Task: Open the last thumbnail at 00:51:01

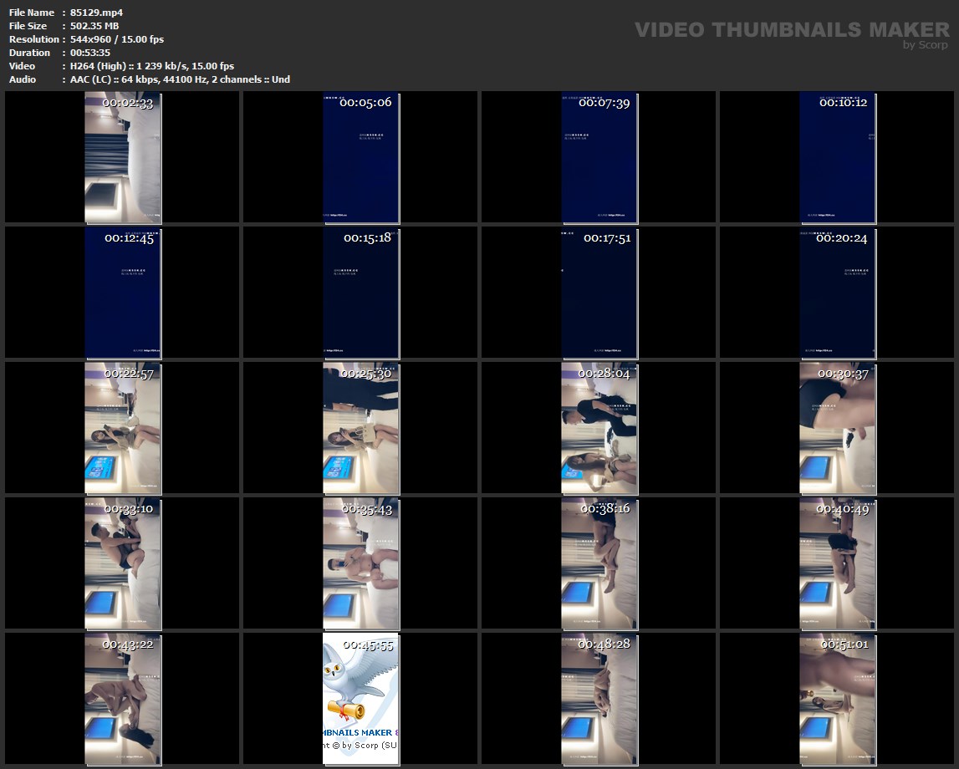Action: tap(838, 699)
